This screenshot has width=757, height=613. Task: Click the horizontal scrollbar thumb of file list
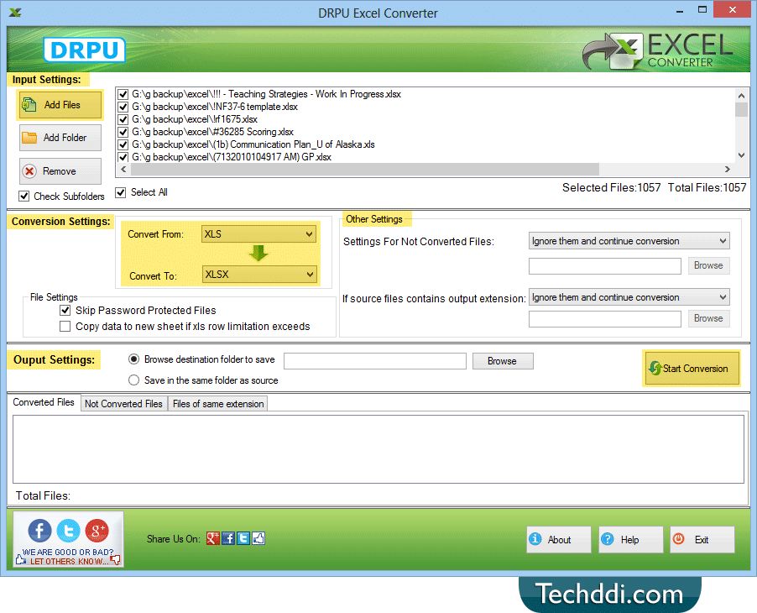(365, 169)
